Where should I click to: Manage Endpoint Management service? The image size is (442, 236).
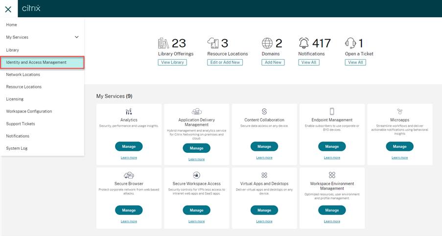[332, 146]
